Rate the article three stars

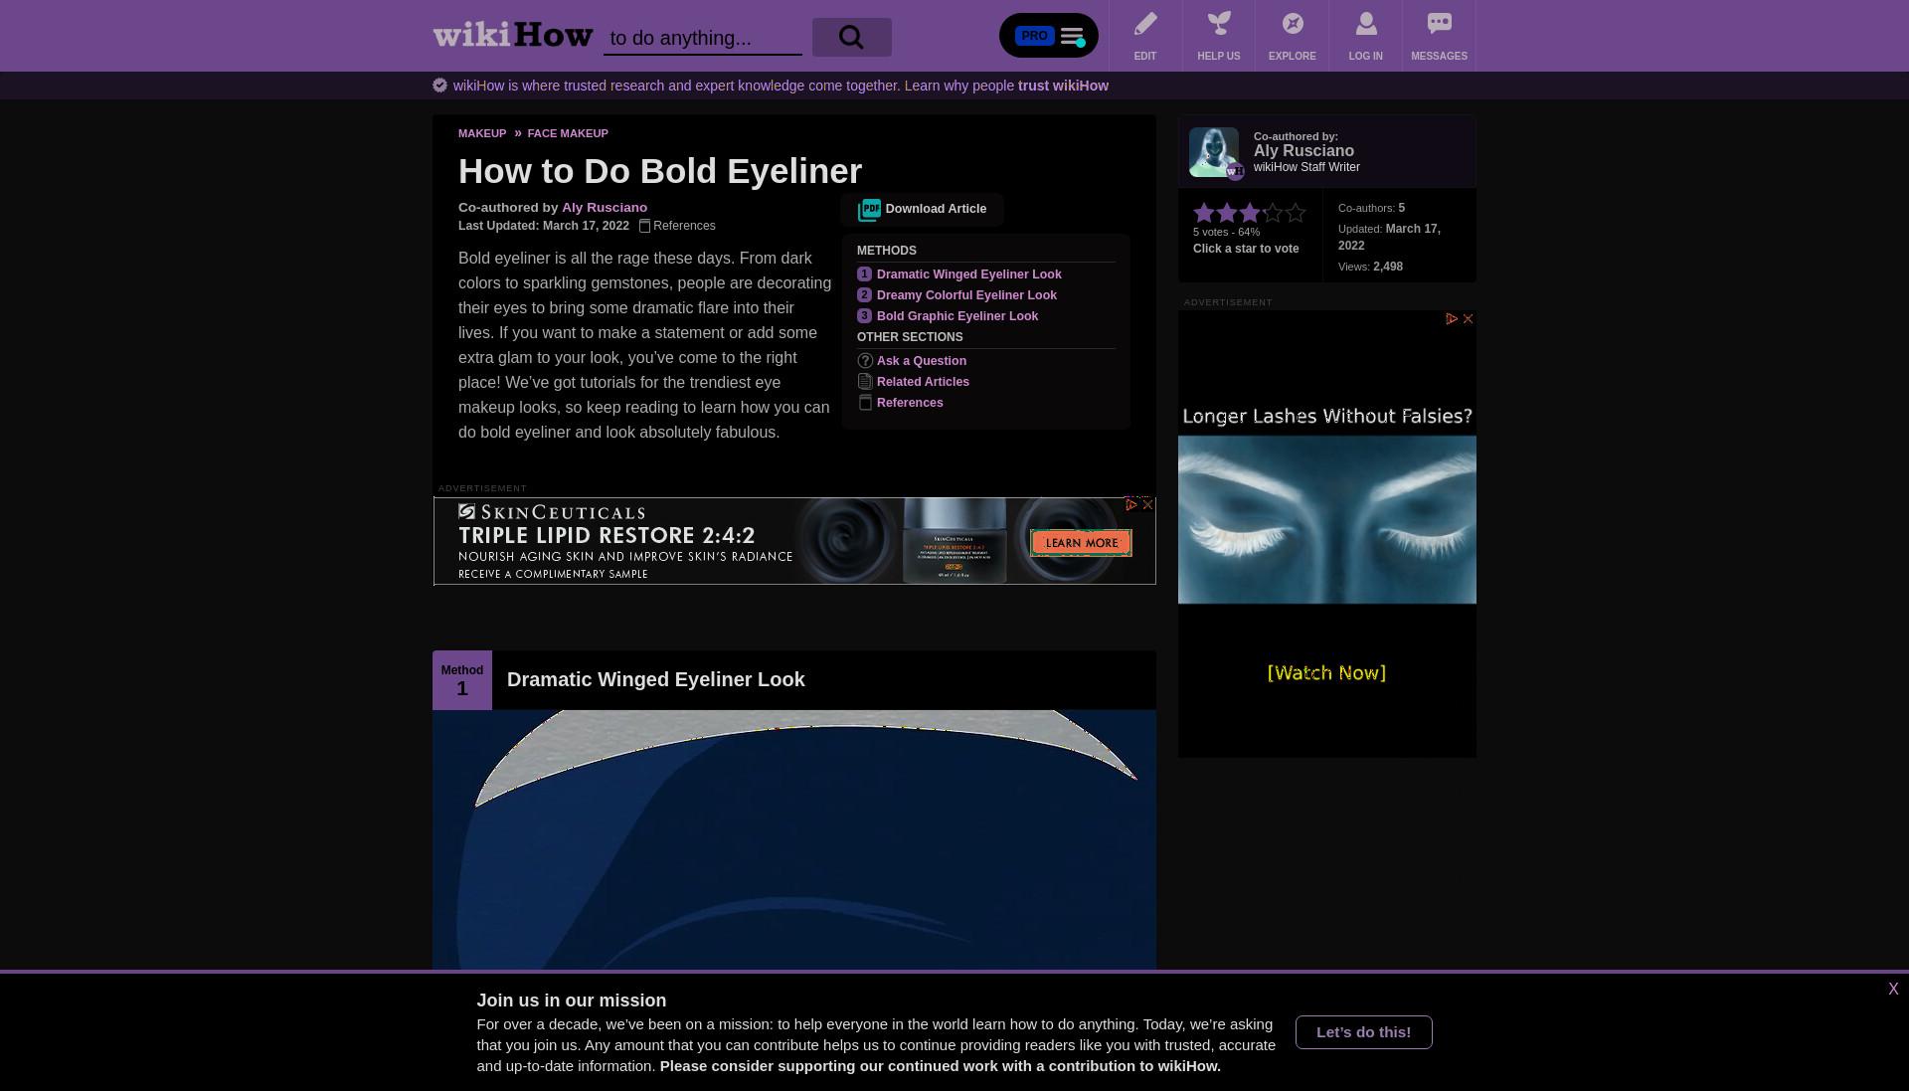click(x=1250, y=213)
